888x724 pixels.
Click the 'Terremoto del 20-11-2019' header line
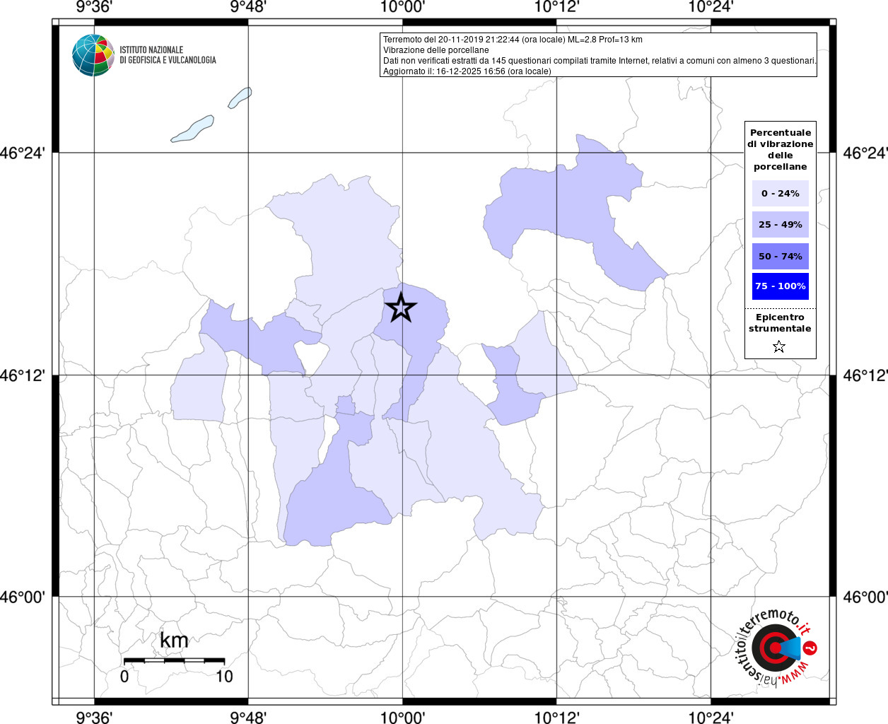(513, 40)
